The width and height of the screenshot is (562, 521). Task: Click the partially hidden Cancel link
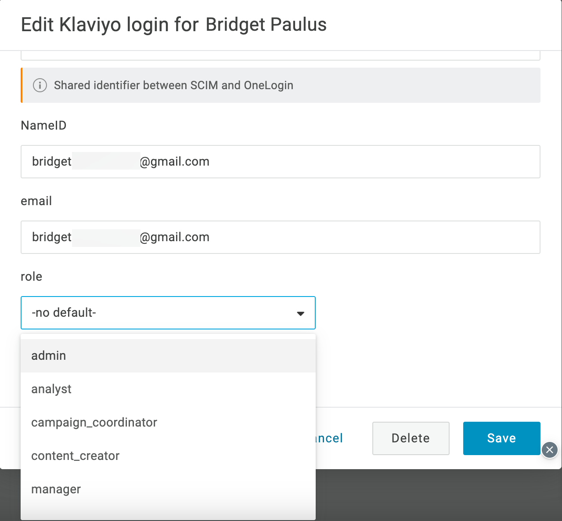click(x=329, y=438)
